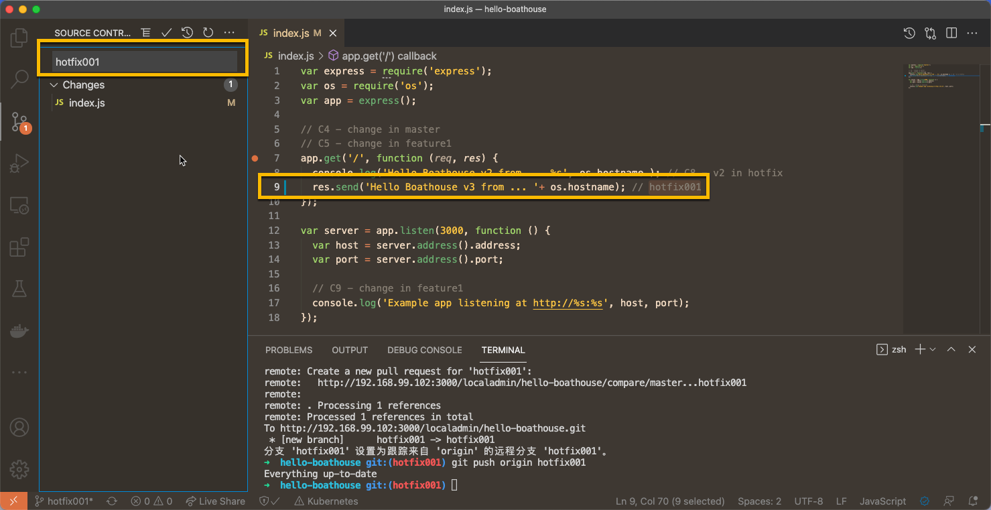The image size is (991, 510).
Task: Change indentation Spaces: 2
Action: [x=759, y=501]
